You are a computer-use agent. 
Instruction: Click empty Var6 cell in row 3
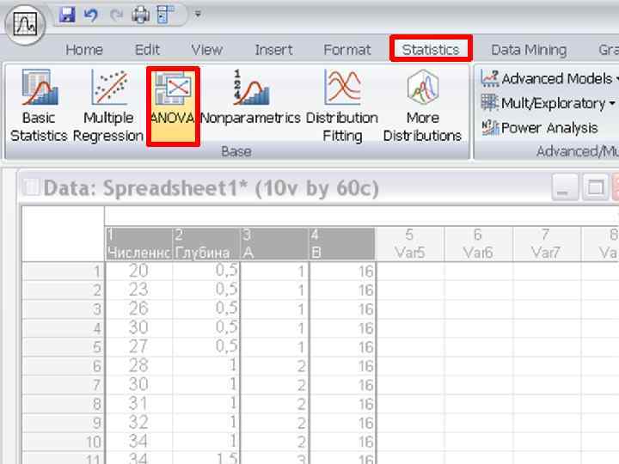(478, 309)
